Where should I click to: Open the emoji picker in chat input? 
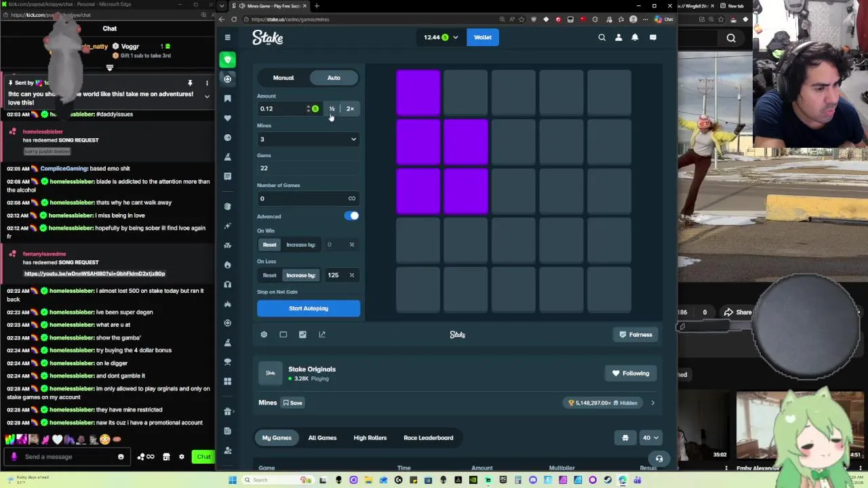point(121,457)
